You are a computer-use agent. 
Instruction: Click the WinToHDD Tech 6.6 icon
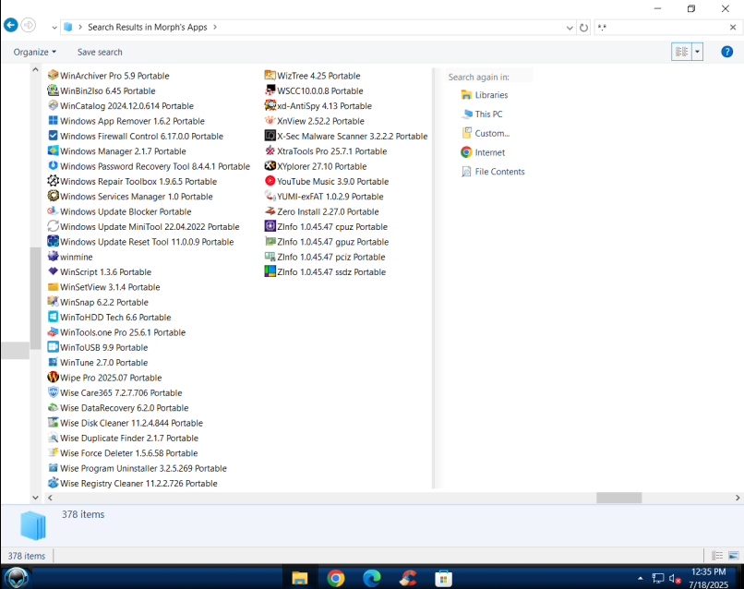[x=54, y=317]
